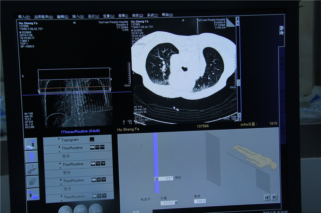Click the up arrow of image scrollbar
The height and width of the screenshot is (213, 321).
(x=238, y=23)
